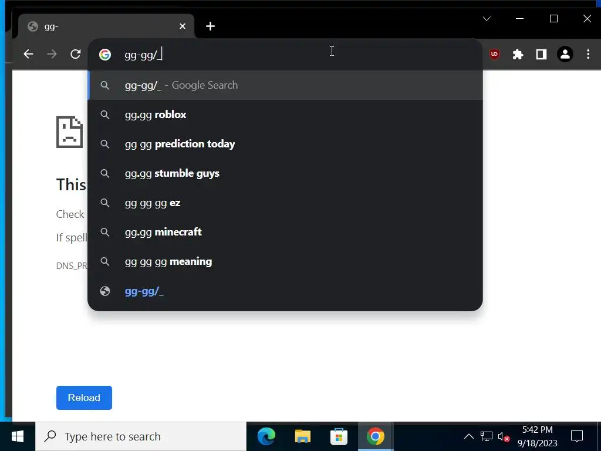Open the notification center icon

tap(577, 436)
